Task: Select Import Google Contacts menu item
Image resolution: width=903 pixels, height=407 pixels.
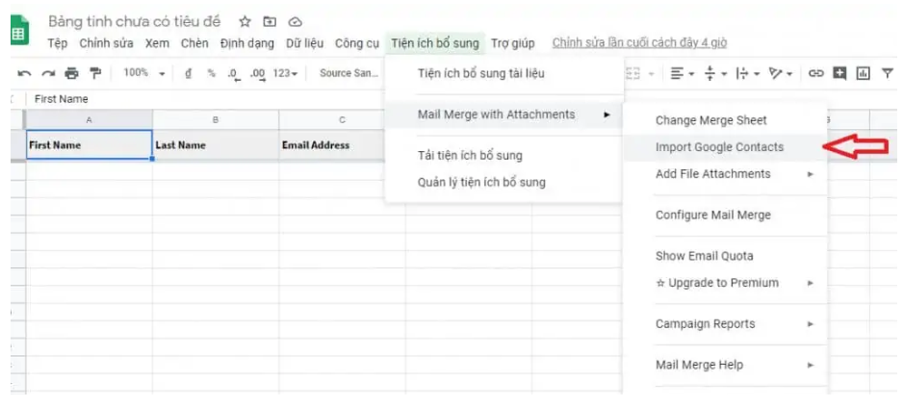Action: click(x=719, y=147)
